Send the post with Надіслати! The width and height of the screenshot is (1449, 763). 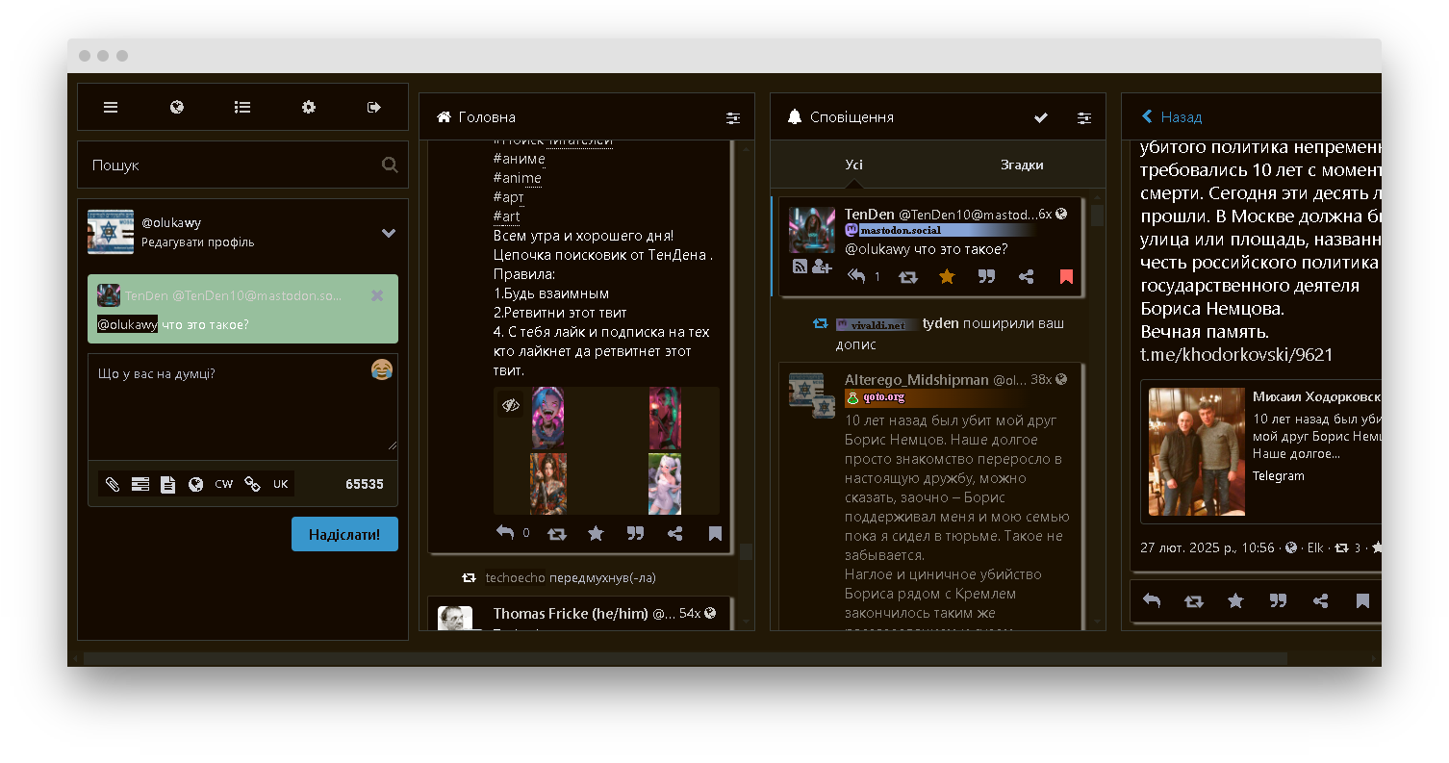point(344,534)
